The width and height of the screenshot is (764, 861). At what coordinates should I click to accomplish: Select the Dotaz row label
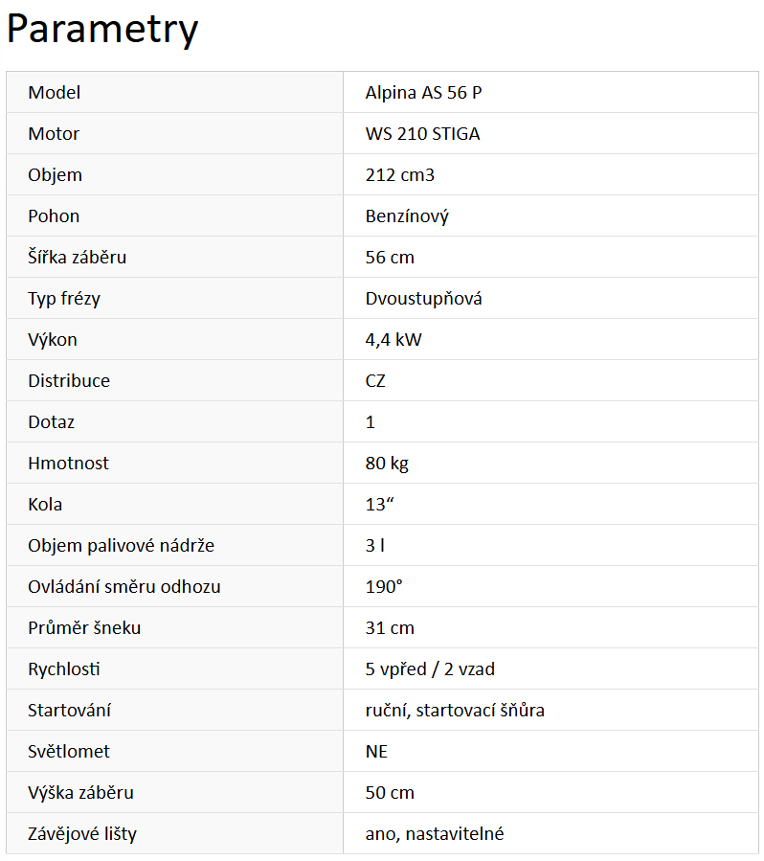(x=52, y=422)
